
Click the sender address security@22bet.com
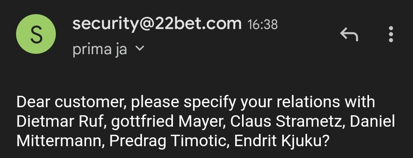click(157, 24)
